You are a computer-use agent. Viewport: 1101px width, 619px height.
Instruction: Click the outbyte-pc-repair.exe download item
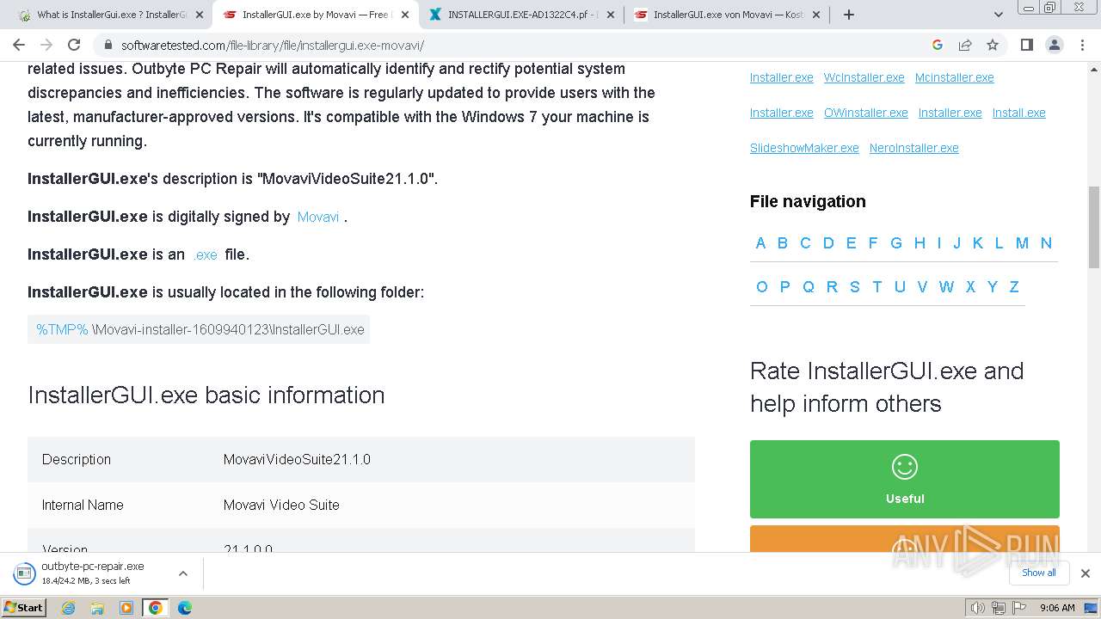92,573
